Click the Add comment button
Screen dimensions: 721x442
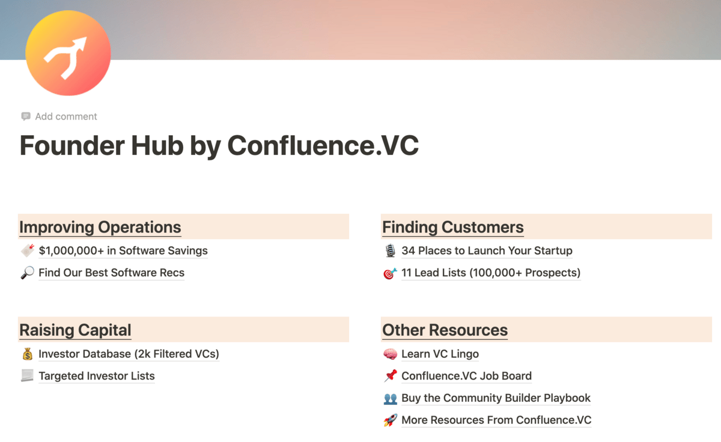click(65, 117)
